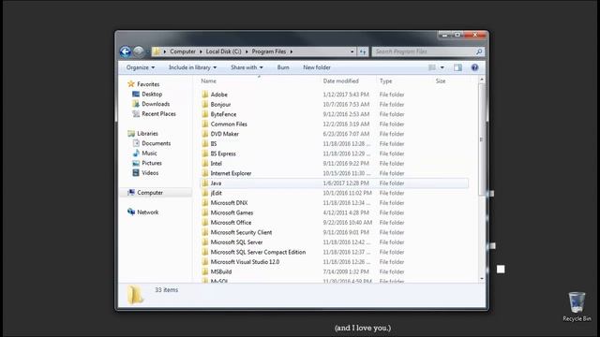Select the Microsoft Games folder
Viewport: 600px width, 337px height.
point(232,212)
